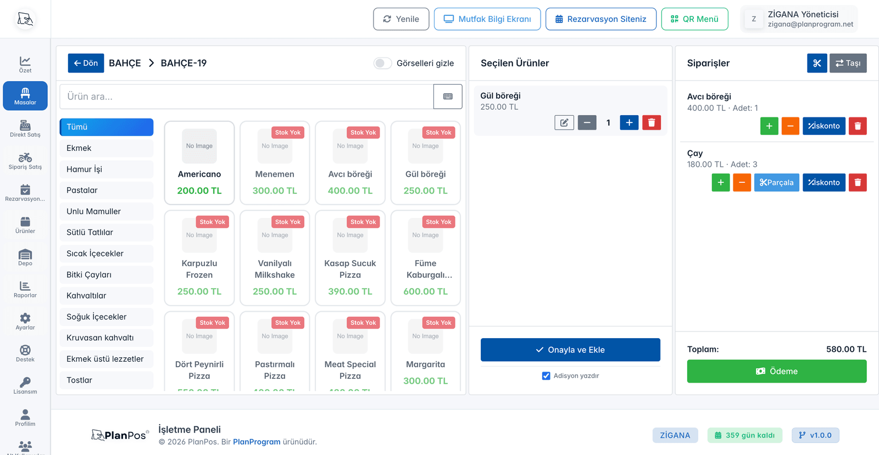Open the PlanProgram link in footer
Viewport: 879px width, 455px height.
pos(257,442)
